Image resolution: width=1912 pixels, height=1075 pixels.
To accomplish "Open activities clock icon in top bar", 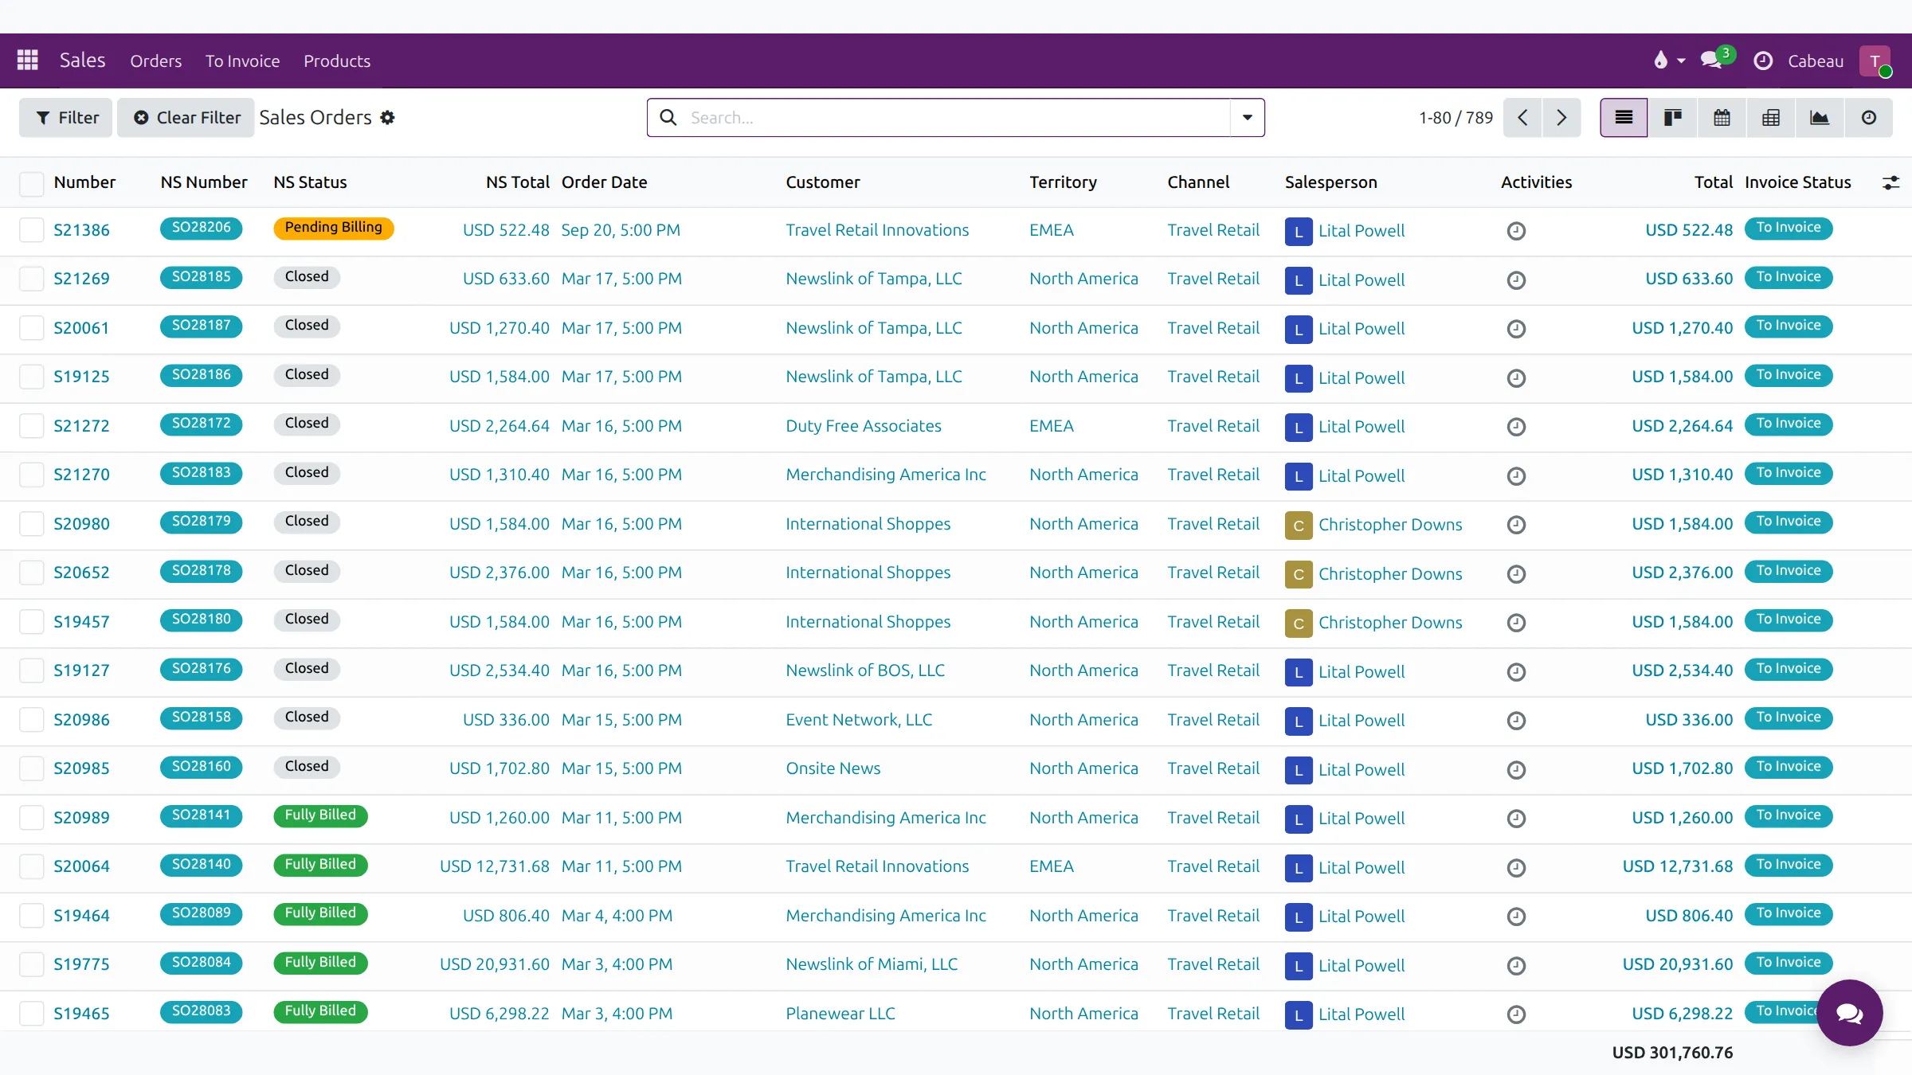I will point(1763,61).
